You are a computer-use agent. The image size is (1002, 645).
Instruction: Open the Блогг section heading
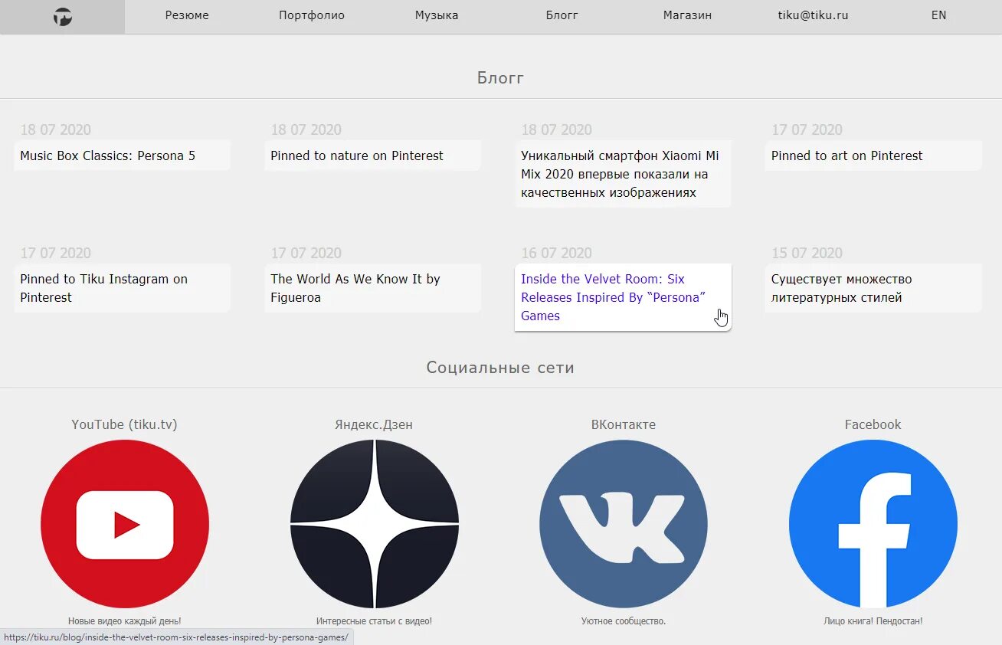tap(501, 77)
